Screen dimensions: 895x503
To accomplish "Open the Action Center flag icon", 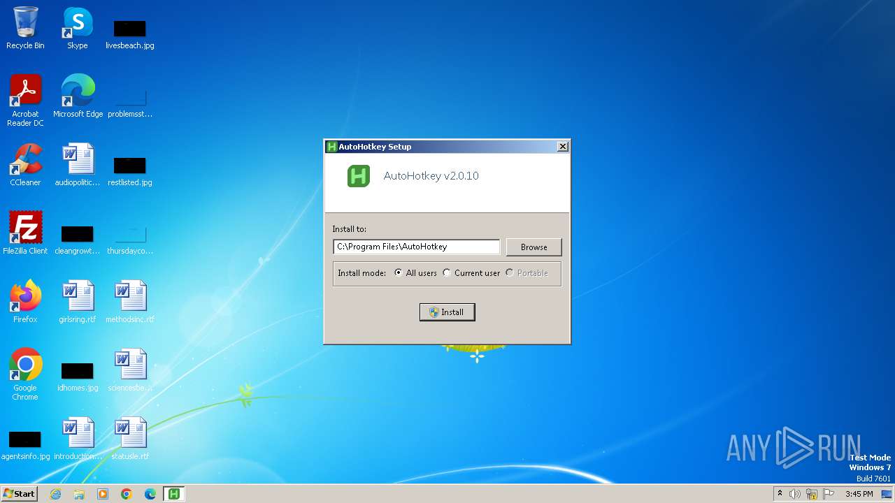I will 829,494.
